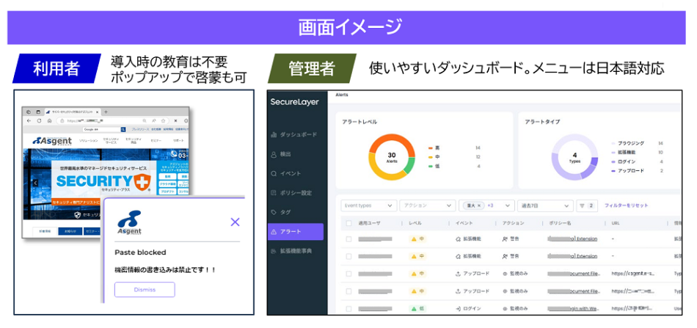Expand the 重大 +3 level filter dropdown
697x328 pixels.
486,205
